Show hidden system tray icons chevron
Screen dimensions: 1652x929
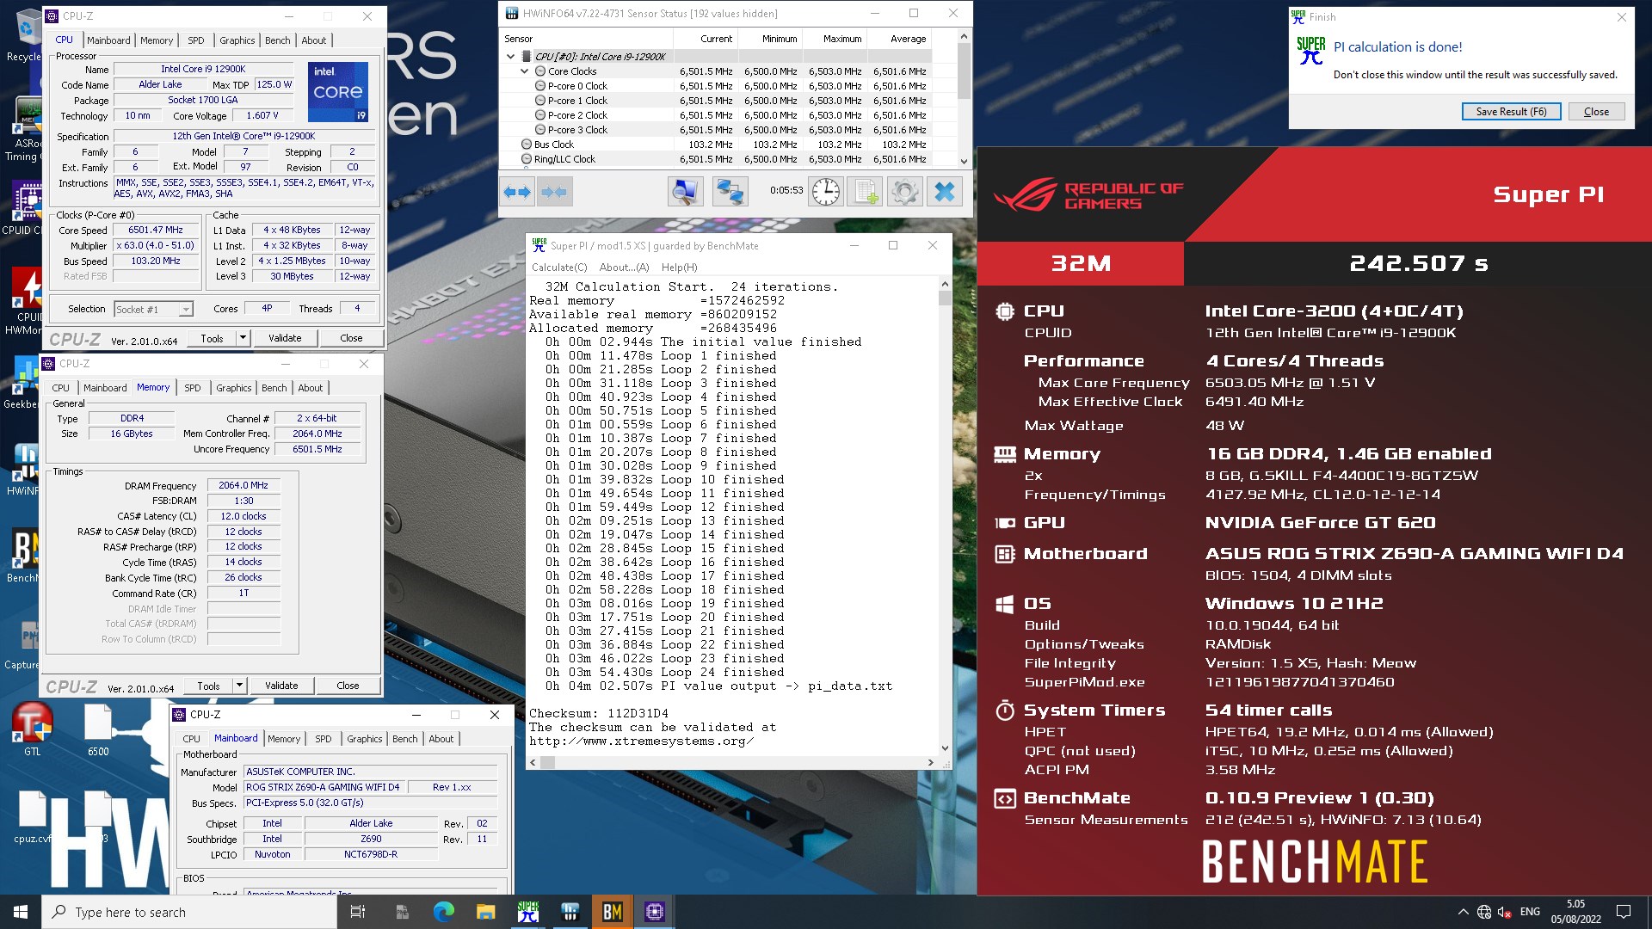point(1463,912)
